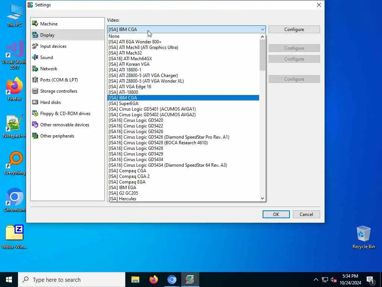Open Floppy & CD-ROM drives category
Viewport: 382px width, 287px height.
tap(68, 114)
